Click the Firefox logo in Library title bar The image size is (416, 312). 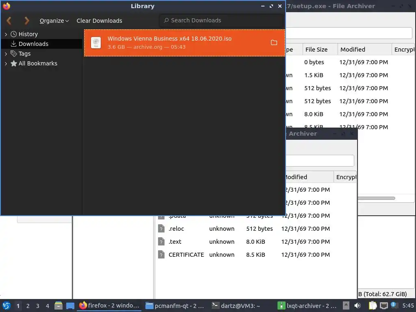[x=6, y=6]
